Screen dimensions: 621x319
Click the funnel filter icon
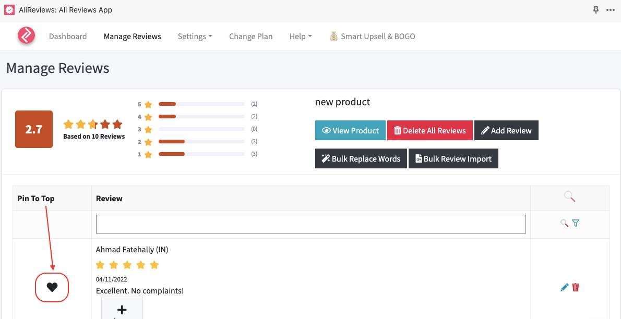576,223
